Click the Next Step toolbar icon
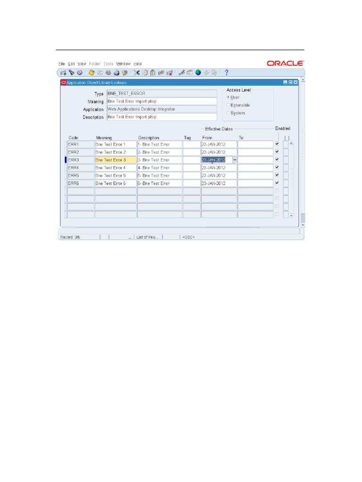Screen dimensions: 362x482 (x=100, y=73)
